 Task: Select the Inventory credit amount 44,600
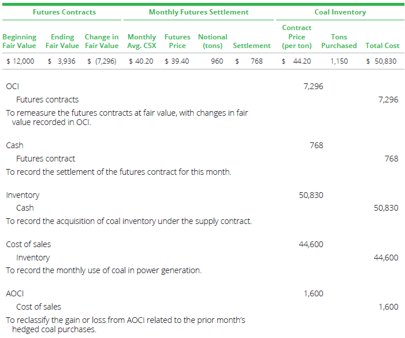coord(386,258)
